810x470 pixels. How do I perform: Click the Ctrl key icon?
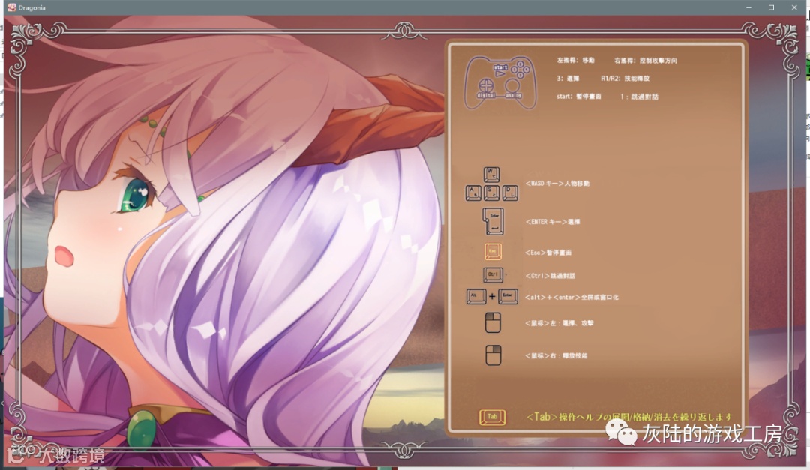coord(493,275)
